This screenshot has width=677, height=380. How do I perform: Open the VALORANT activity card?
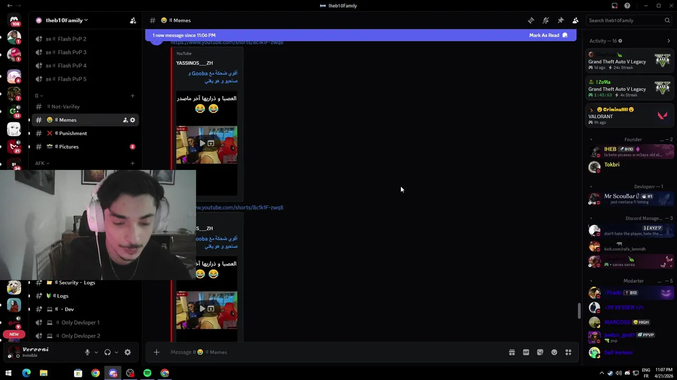[630, 116]
